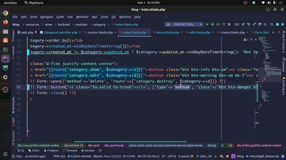Close the index.blade.php tab
The height and width of the screenshot is (160, 286).
tap(149, 32)
